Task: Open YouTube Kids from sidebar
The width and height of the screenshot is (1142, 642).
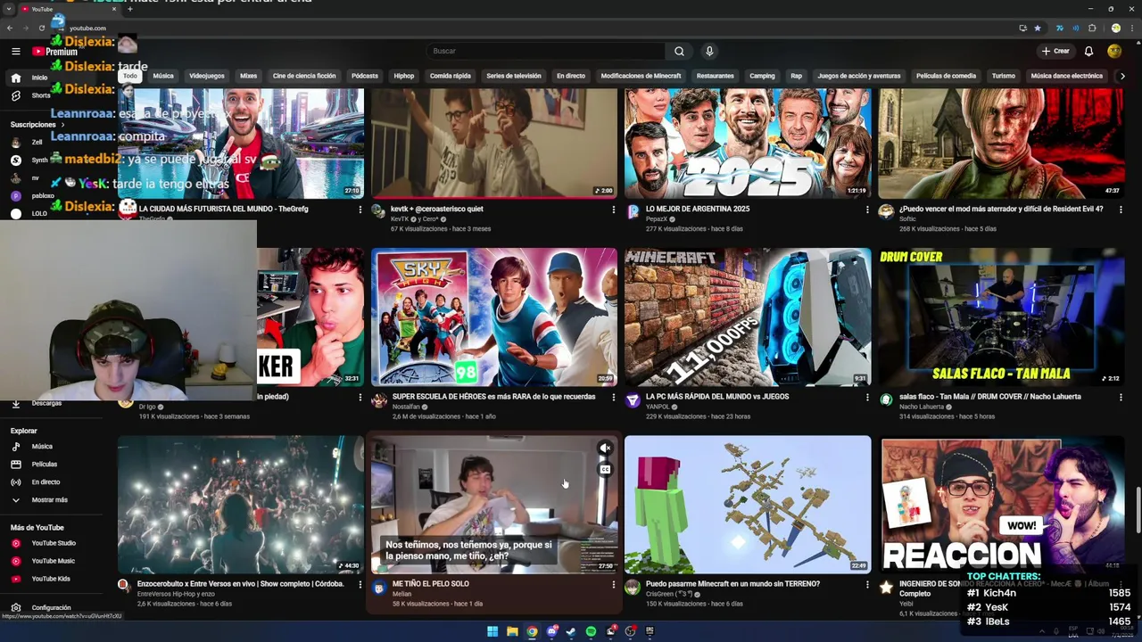Action: pyautogui.click(x=51, y=579)
